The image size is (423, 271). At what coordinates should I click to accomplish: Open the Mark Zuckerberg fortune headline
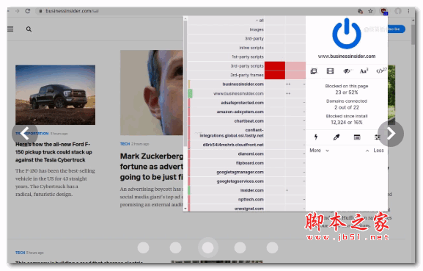[x=151, y=167]
